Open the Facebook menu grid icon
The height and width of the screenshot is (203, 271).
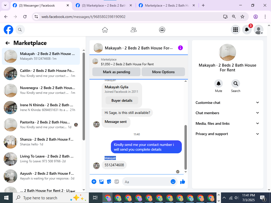[x=235, y=30]
